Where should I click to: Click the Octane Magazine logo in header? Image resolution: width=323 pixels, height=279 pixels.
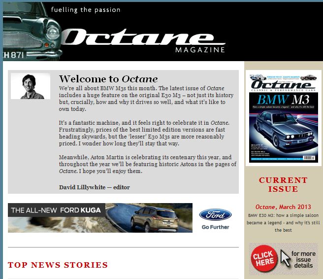pos(143,40)
